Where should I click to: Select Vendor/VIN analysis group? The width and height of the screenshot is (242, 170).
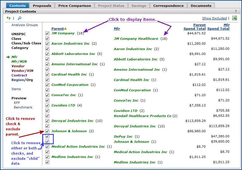[22, 71]
